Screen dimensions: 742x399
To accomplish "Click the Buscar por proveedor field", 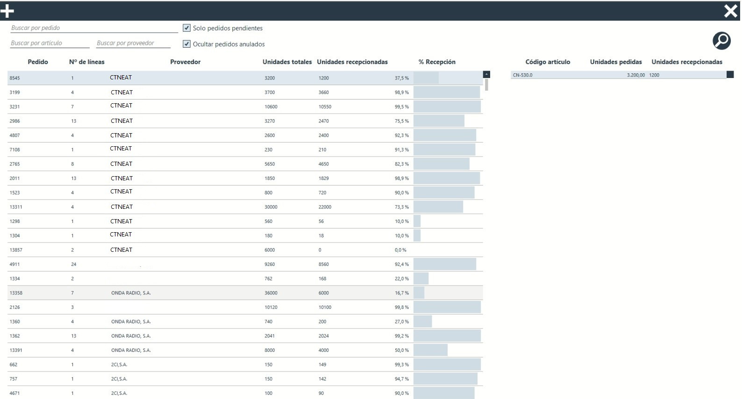I will point(133,43).
